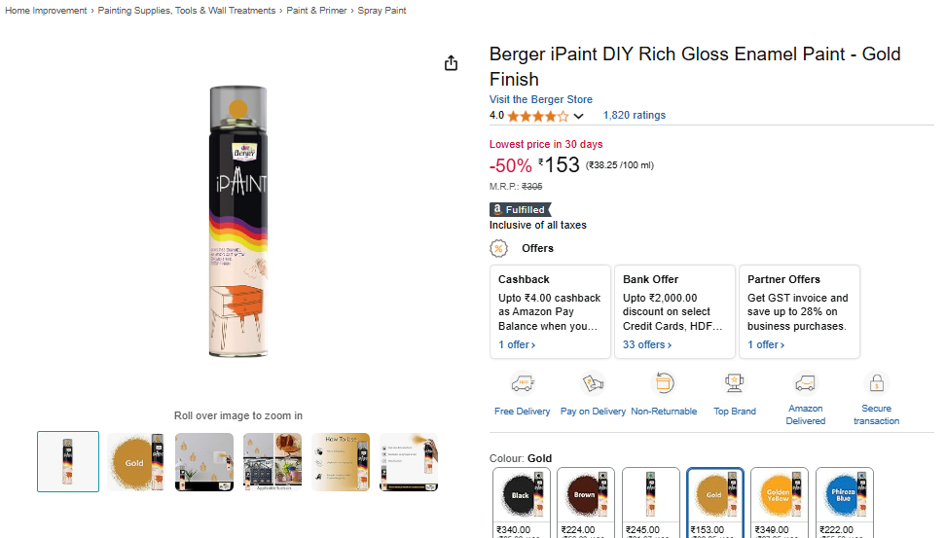The image size is (945, 538).
Task: Click the Pay on Delivery icon
Action: tap(593, 383)
